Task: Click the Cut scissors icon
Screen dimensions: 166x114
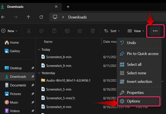Action: tap(29, 31)
